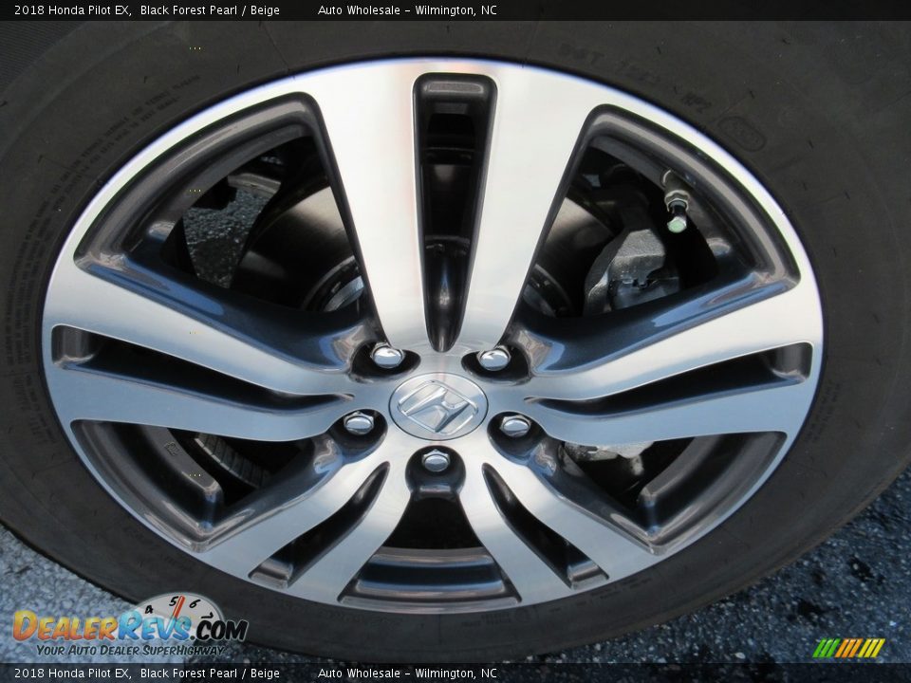911x683 pixels.
Task: Click bottom caption text "Black Forest Pearl / Beige"
Action: (210, 674)
